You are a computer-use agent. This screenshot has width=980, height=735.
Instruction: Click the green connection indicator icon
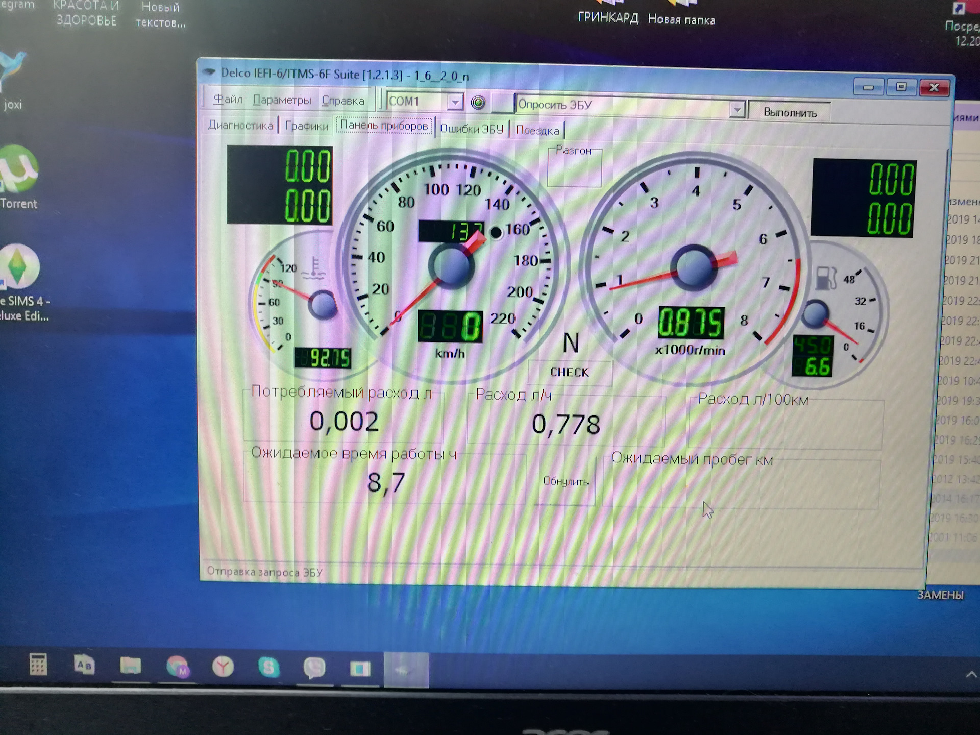478,103
